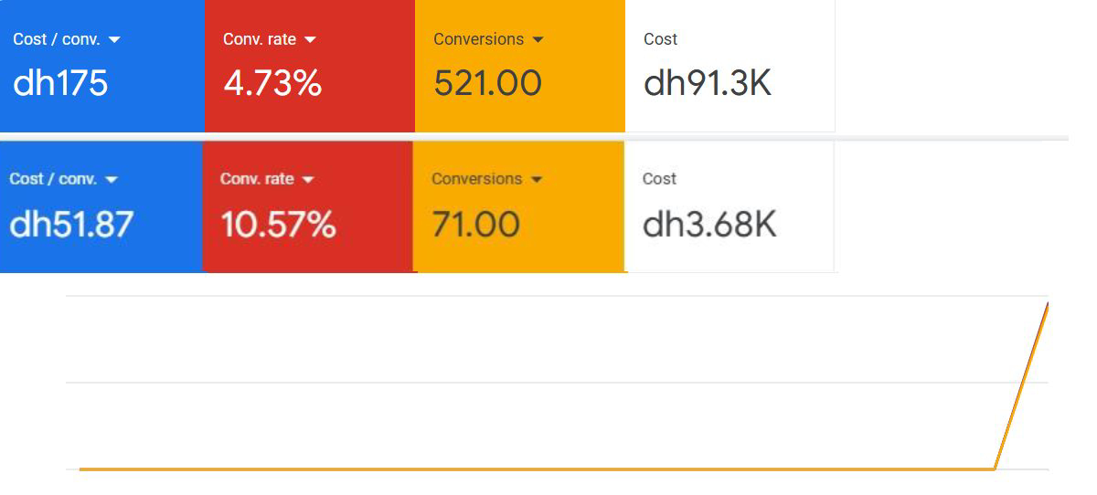Viewport: 1097px width, 495px height.
Task: Expand Conversions arrow above 71.00
Action: [536, 180]
